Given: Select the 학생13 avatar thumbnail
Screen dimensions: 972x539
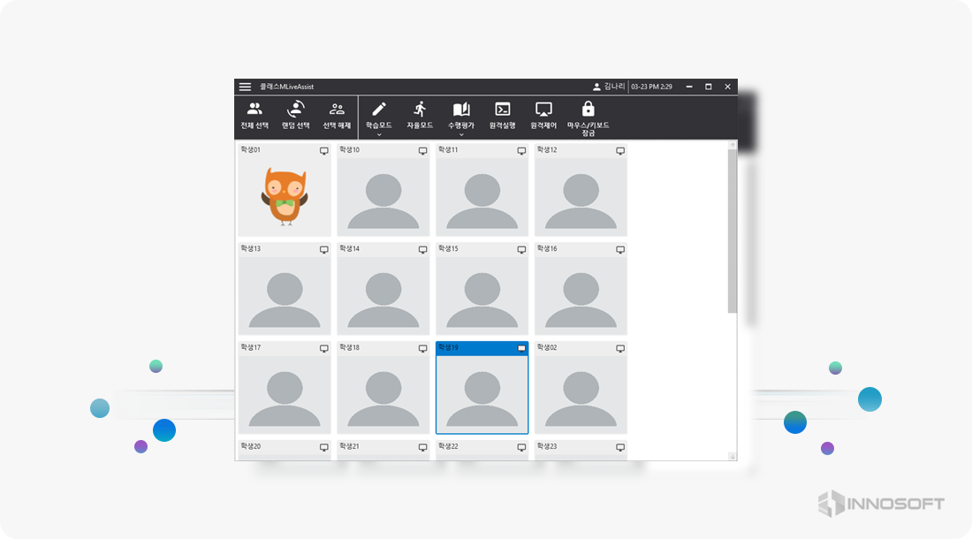Looking at the screenshot, I should tap(285, 295).
